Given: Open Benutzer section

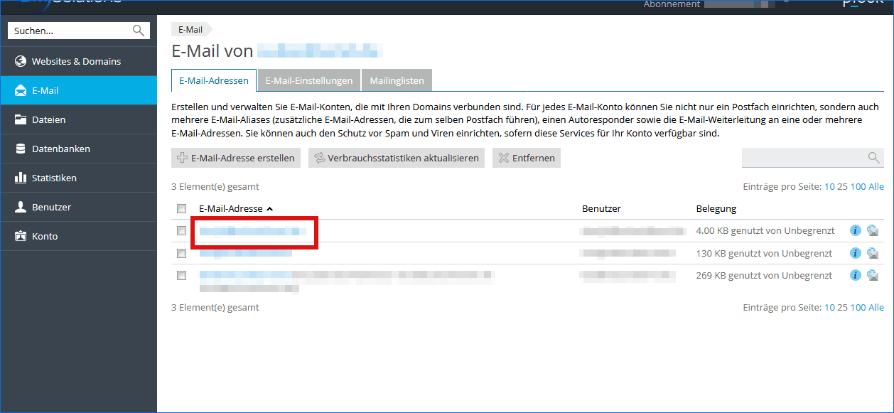Looking at the screenshot, I should (78, 207).
